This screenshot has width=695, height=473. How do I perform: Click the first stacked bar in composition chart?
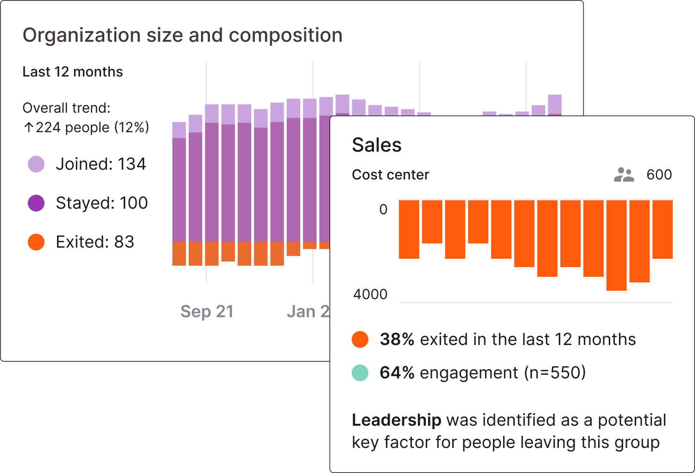point(179,194)
